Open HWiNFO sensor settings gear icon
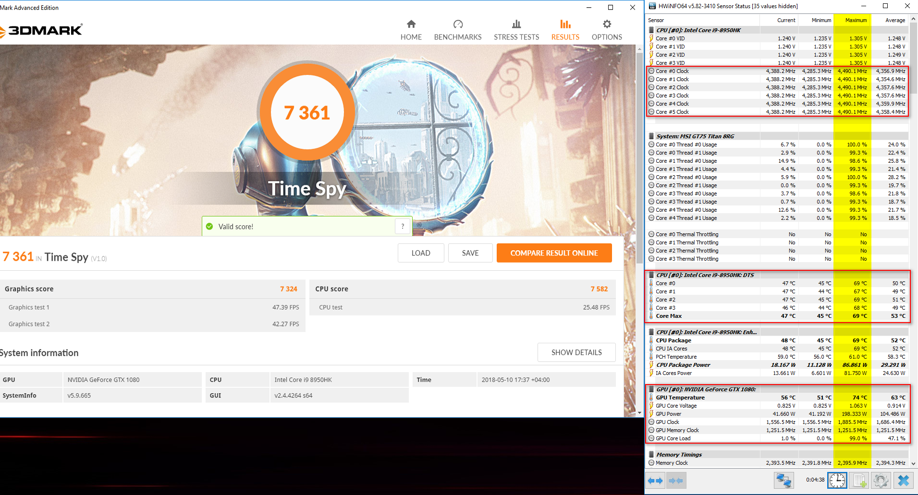This screenshot has width=918, height=495. click(881, 481)
